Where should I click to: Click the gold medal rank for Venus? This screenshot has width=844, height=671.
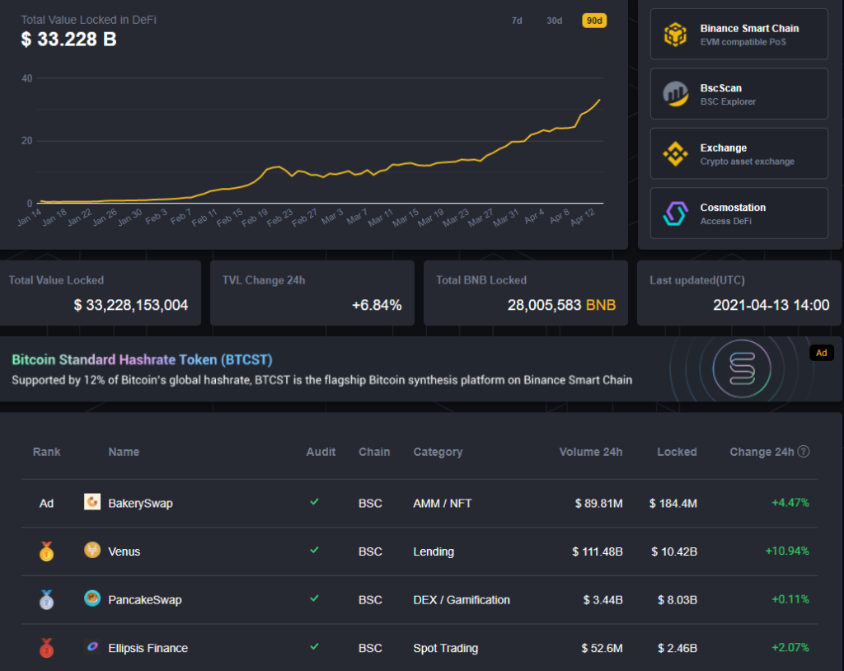[46, 551]
